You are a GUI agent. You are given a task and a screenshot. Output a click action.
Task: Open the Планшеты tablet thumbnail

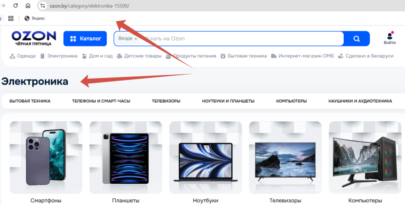[126, 157]
